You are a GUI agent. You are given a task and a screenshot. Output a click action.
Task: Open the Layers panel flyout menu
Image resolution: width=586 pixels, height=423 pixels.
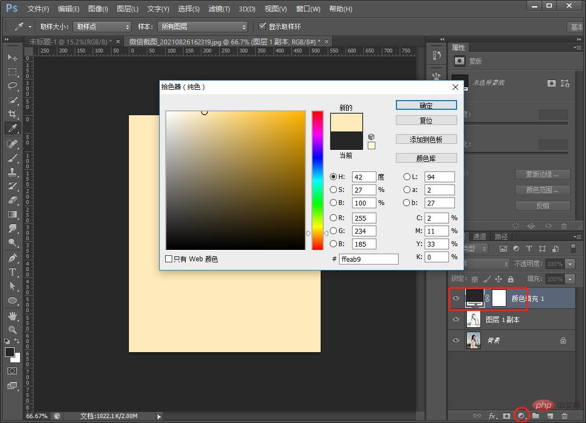577,237
